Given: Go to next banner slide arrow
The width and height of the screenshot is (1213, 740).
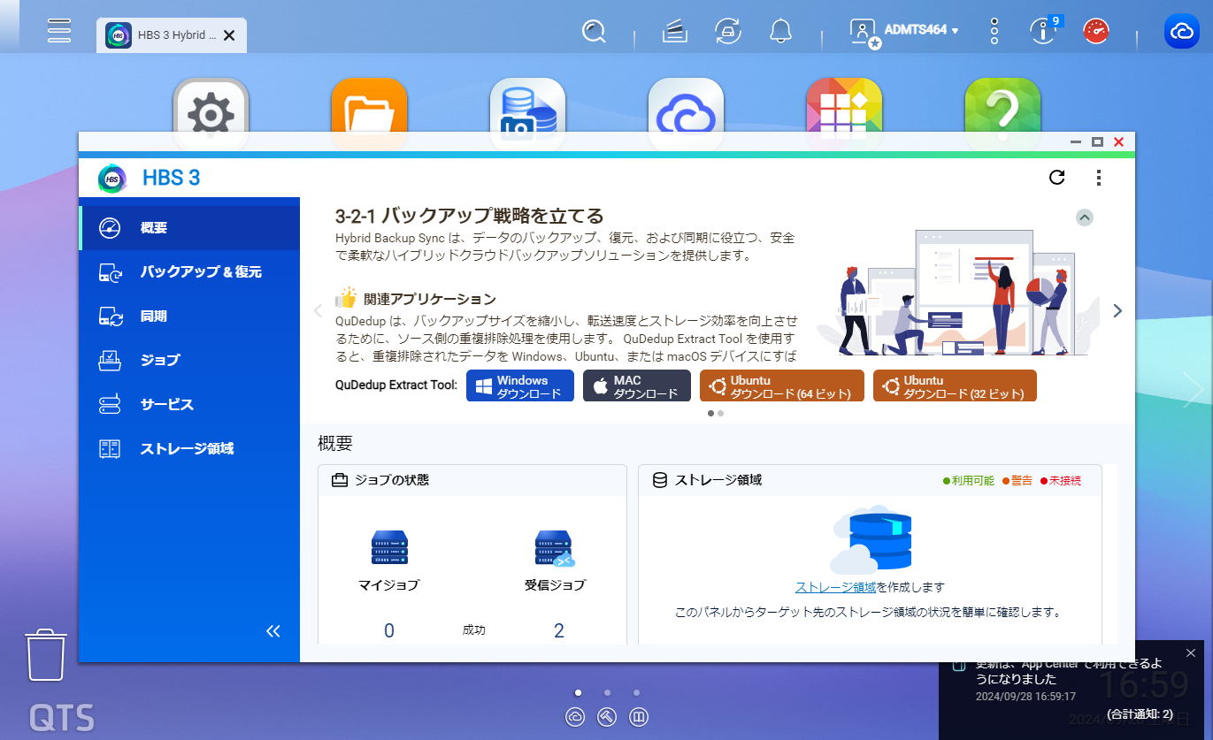Looking at the screenshot, I should [1117, 310].
